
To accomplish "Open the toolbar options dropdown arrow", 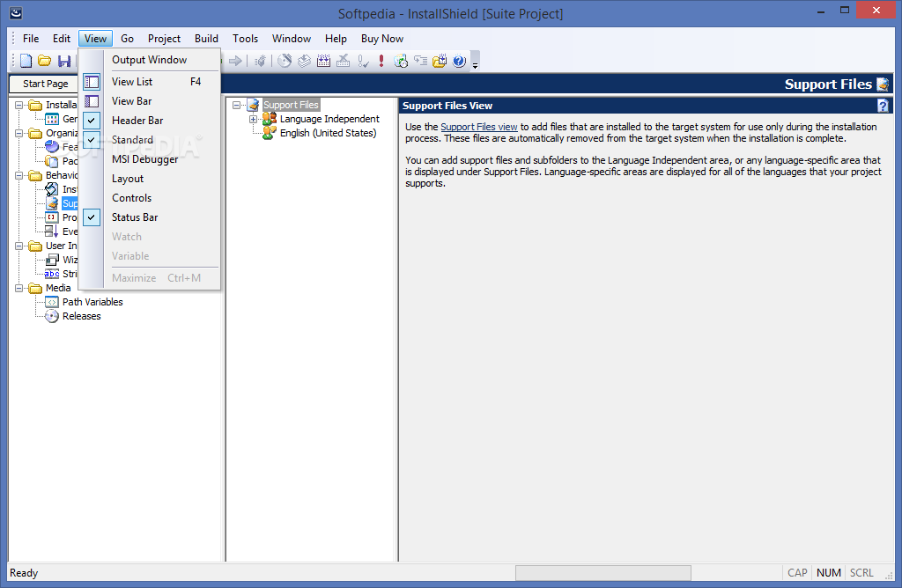I will (475, 61).
